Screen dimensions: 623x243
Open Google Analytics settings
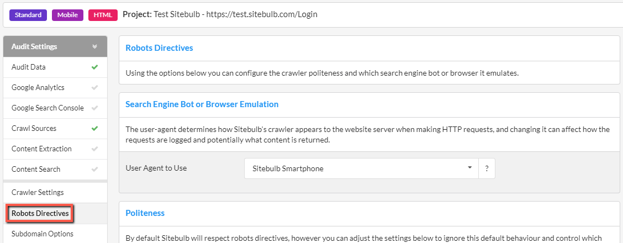(x=55, y=88)
